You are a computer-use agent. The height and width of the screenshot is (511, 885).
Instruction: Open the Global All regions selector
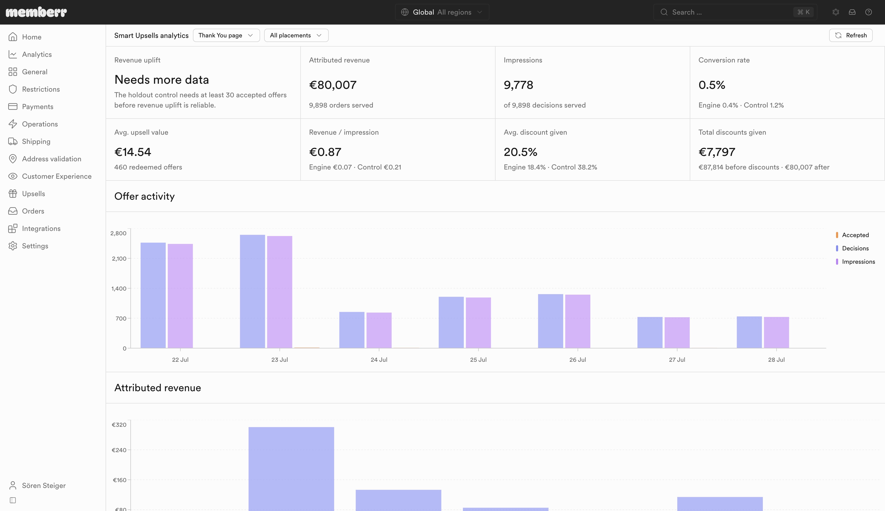click(x=442, y=12)
